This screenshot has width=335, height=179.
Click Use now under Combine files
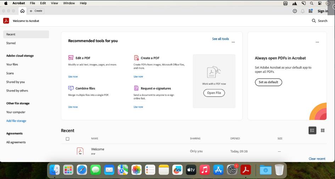click(73, 107)
